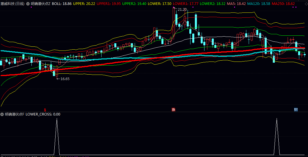Screen dimensions: 308x157
Task: Expand the 明确潜伏点F sub-indicator dropdown arrow
Action: [2, 114]
